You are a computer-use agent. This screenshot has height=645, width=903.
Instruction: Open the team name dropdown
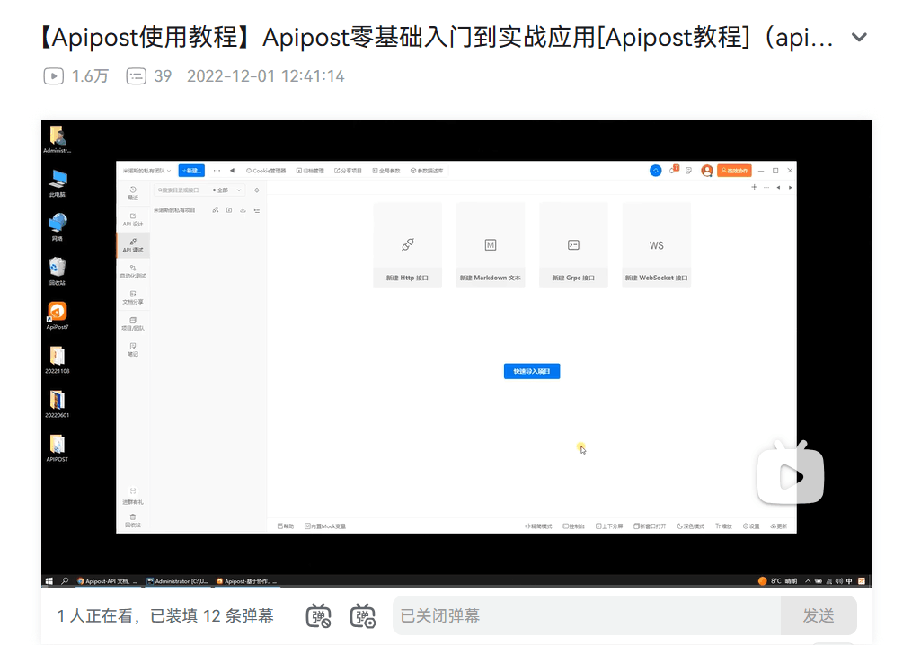(x=146, y=171)
